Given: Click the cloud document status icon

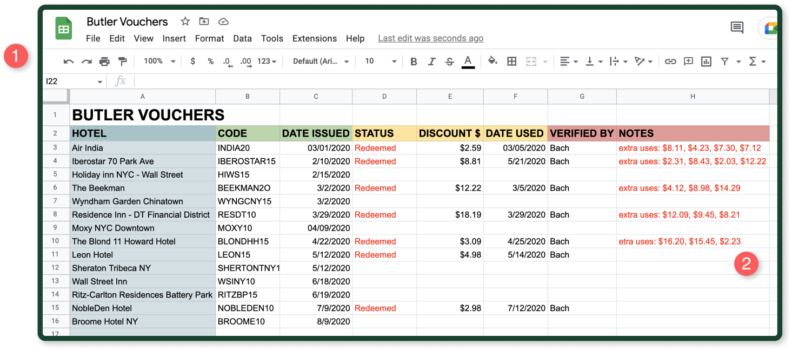Looking at the screenshot, I should pos(223,22).
